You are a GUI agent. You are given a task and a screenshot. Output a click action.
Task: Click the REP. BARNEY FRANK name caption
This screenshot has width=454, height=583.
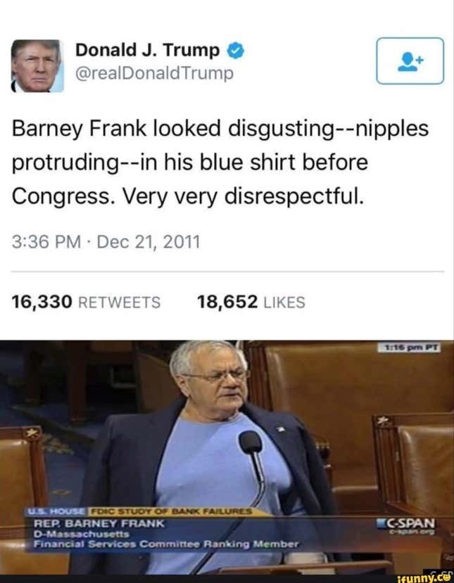[x=99, y=523]
